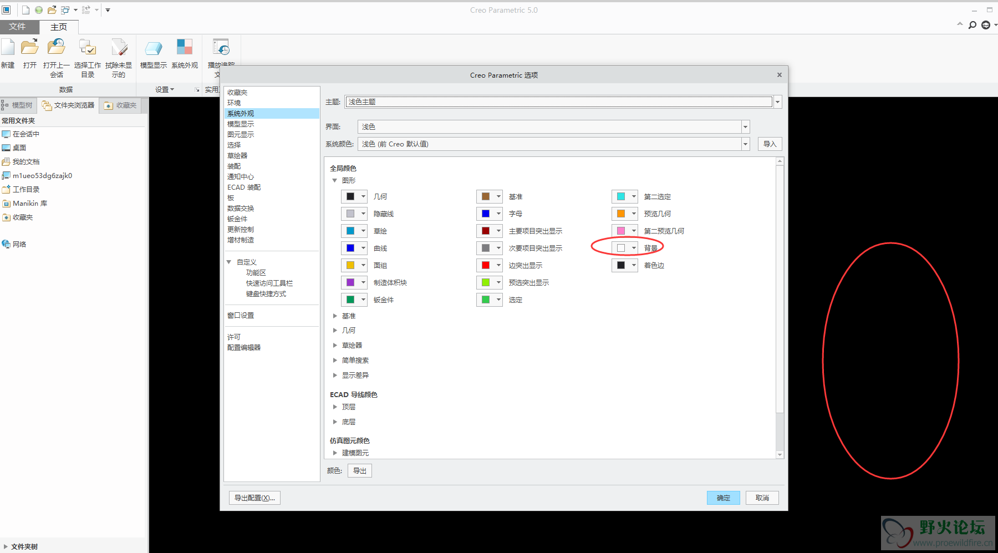Expand the 底层 ECAD section
The height and width of the screenshot is (553, 998).
[x=335, y=422]
